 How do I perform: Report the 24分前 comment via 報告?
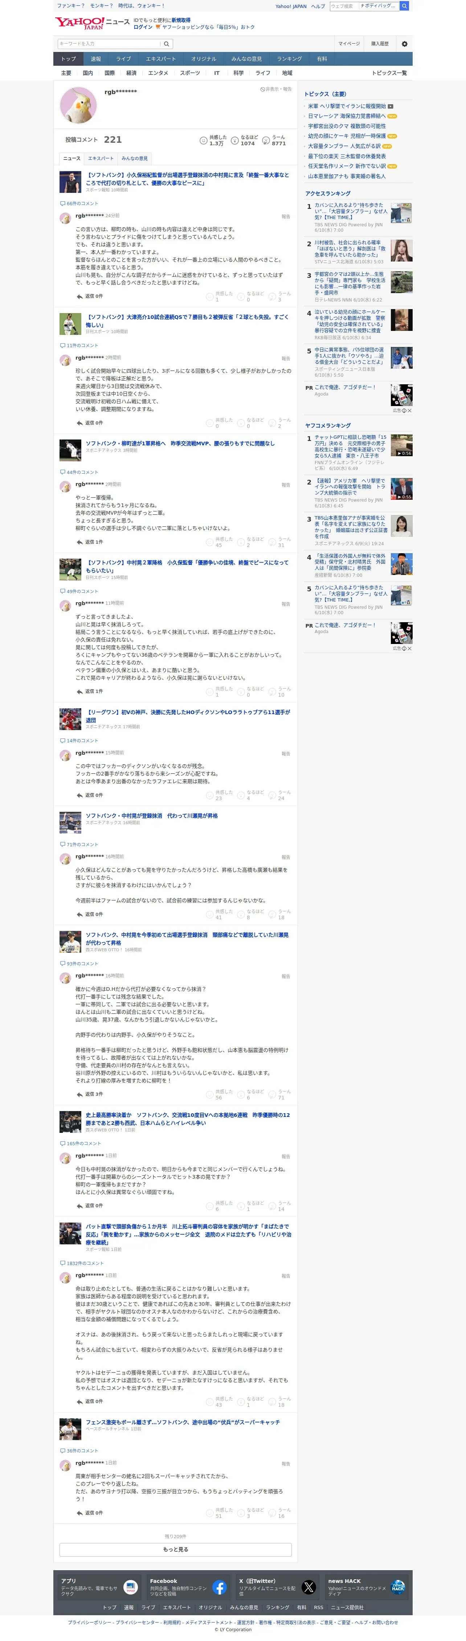(286, 216)
